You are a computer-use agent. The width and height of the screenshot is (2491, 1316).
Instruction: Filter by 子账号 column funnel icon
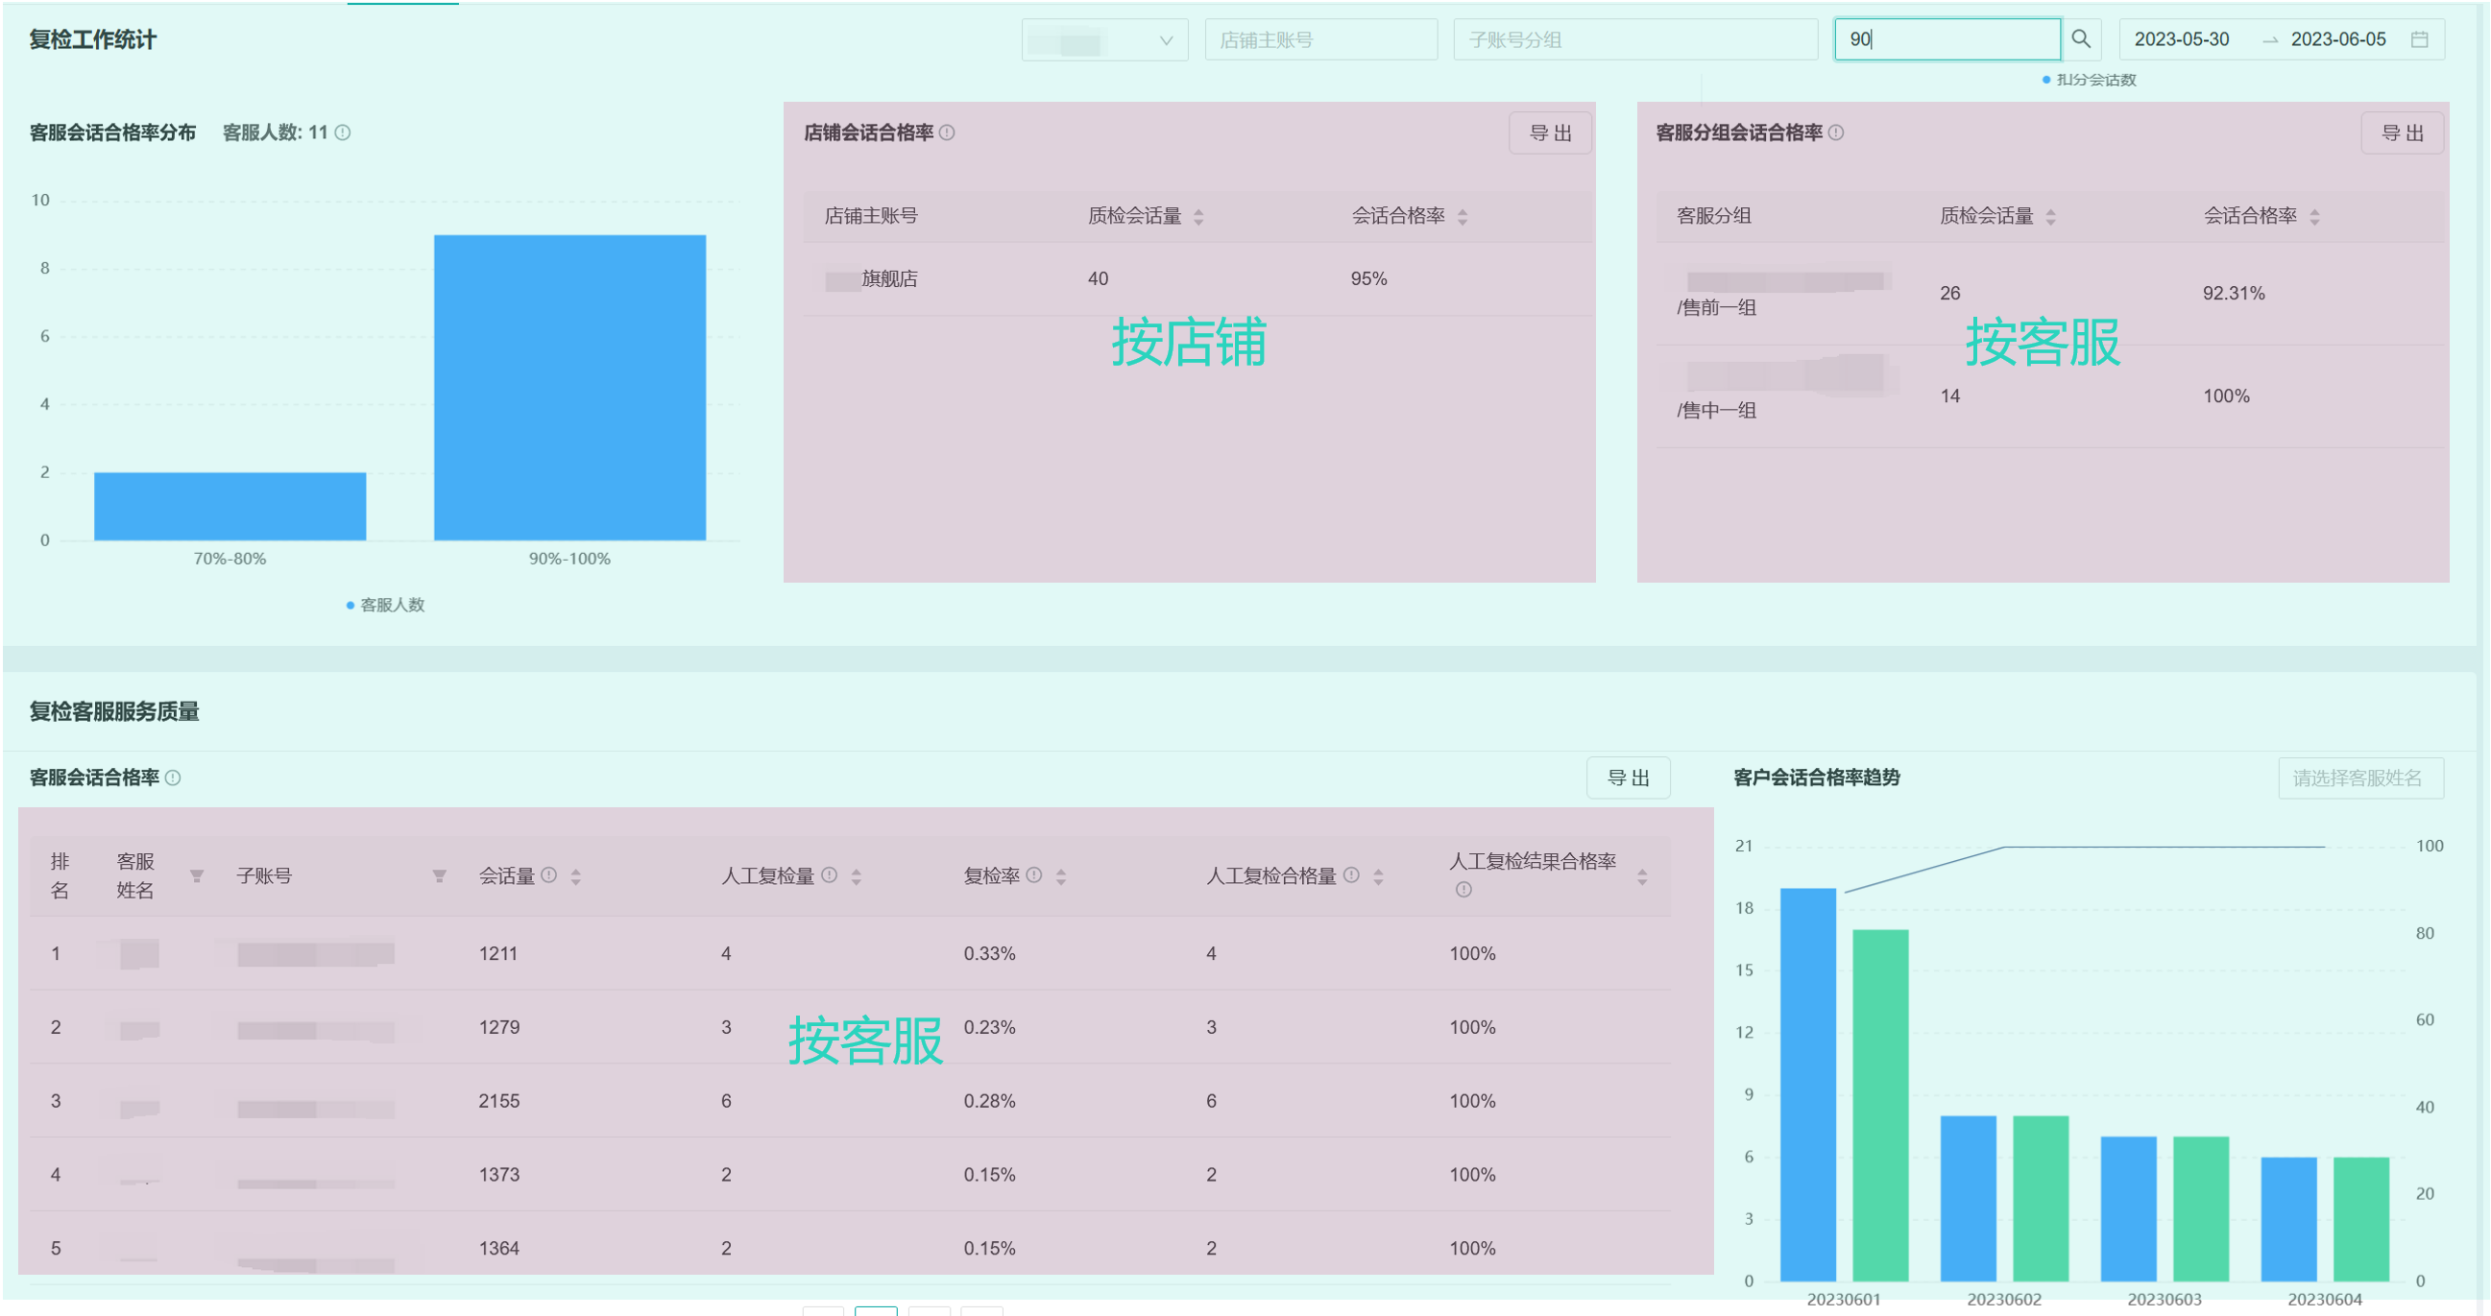point(439,876)
